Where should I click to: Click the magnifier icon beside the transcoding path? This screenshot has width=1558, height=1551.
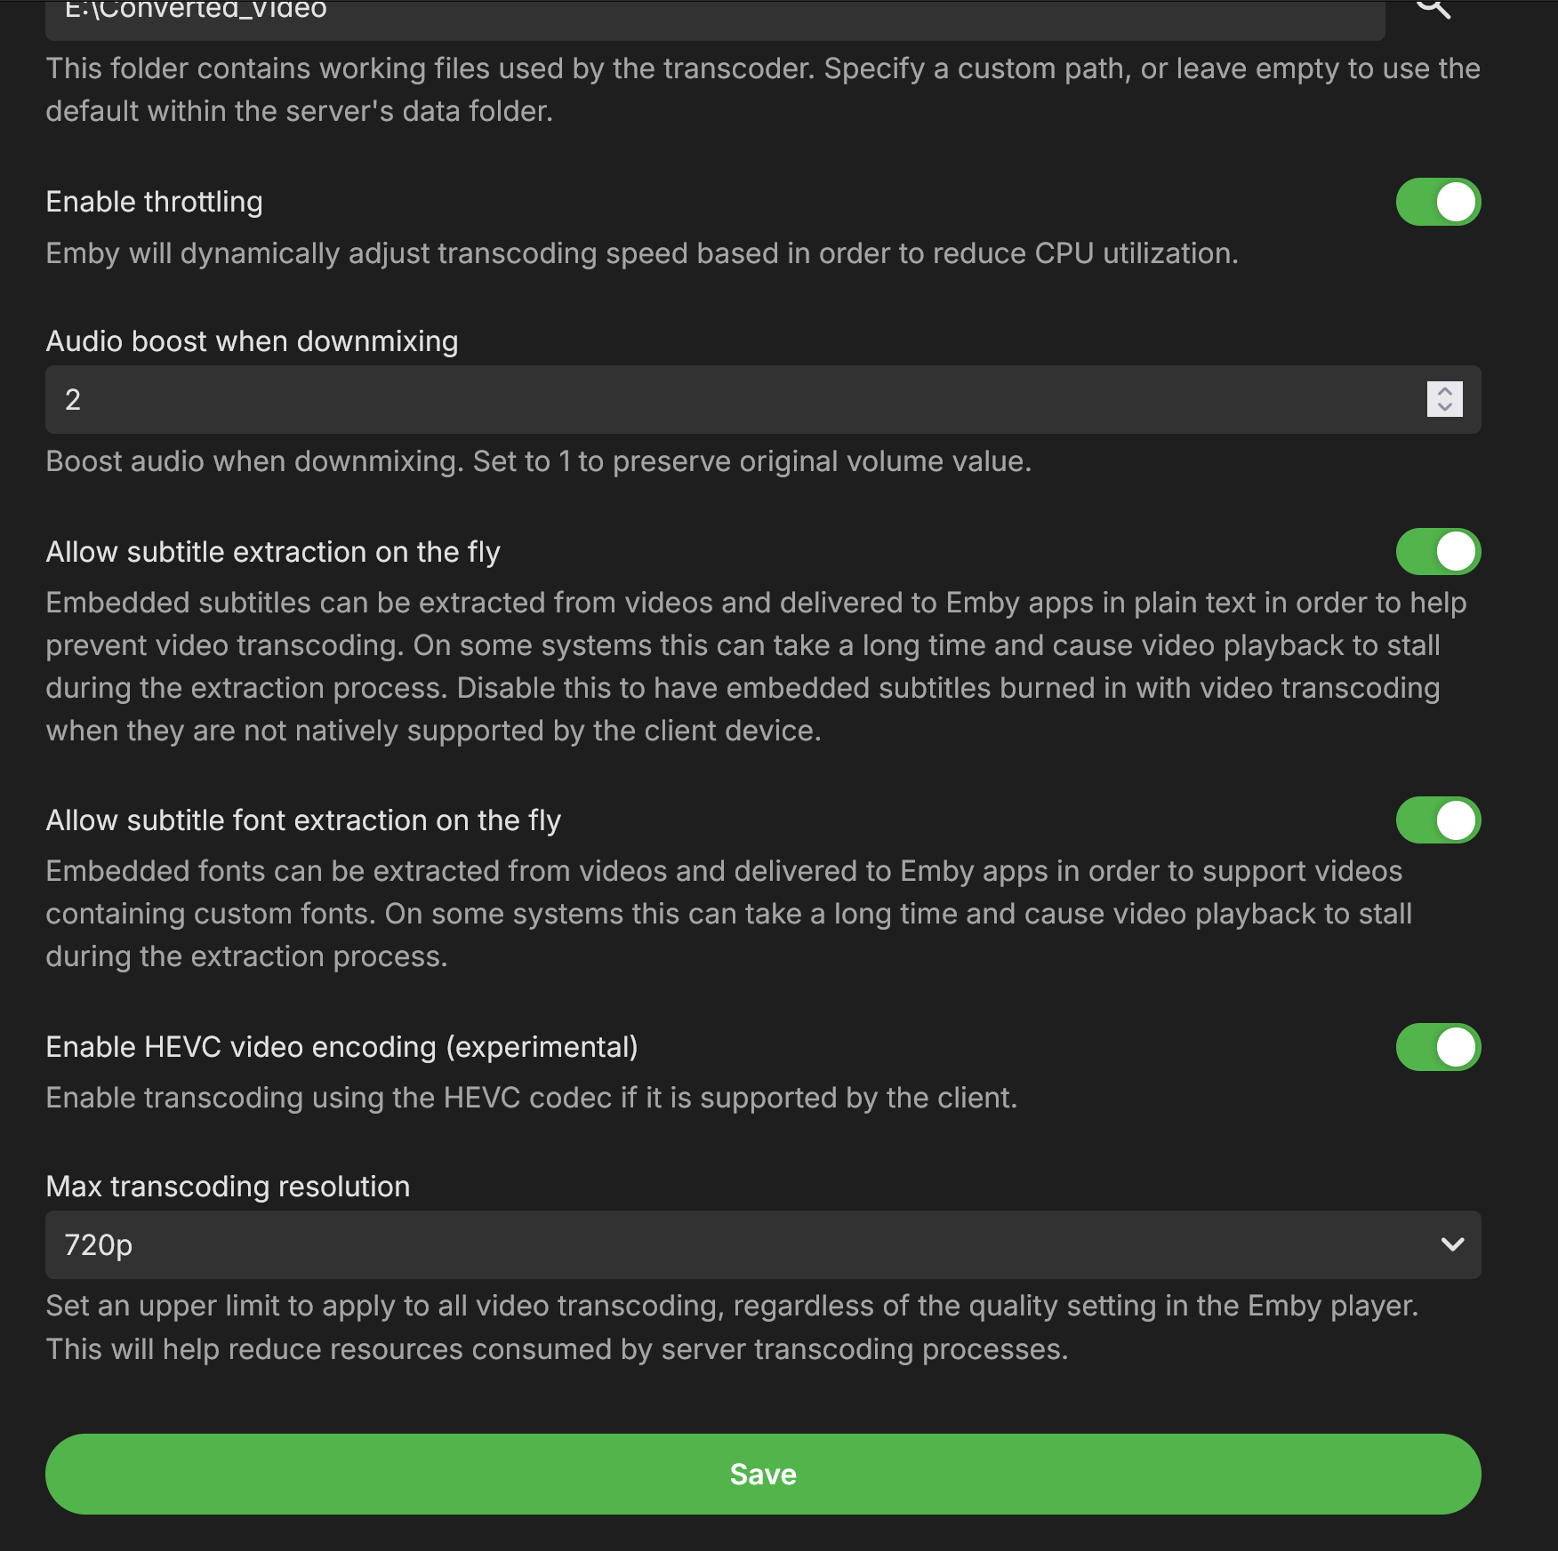pos(1433,9)
